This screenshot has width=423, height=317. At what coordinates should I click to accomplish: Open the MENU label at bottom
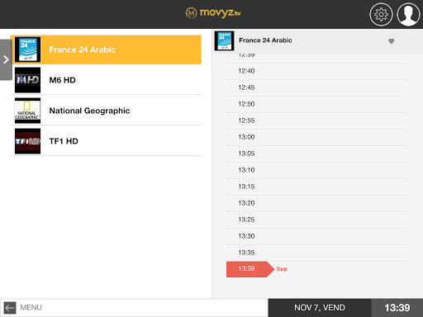point(31,308)
